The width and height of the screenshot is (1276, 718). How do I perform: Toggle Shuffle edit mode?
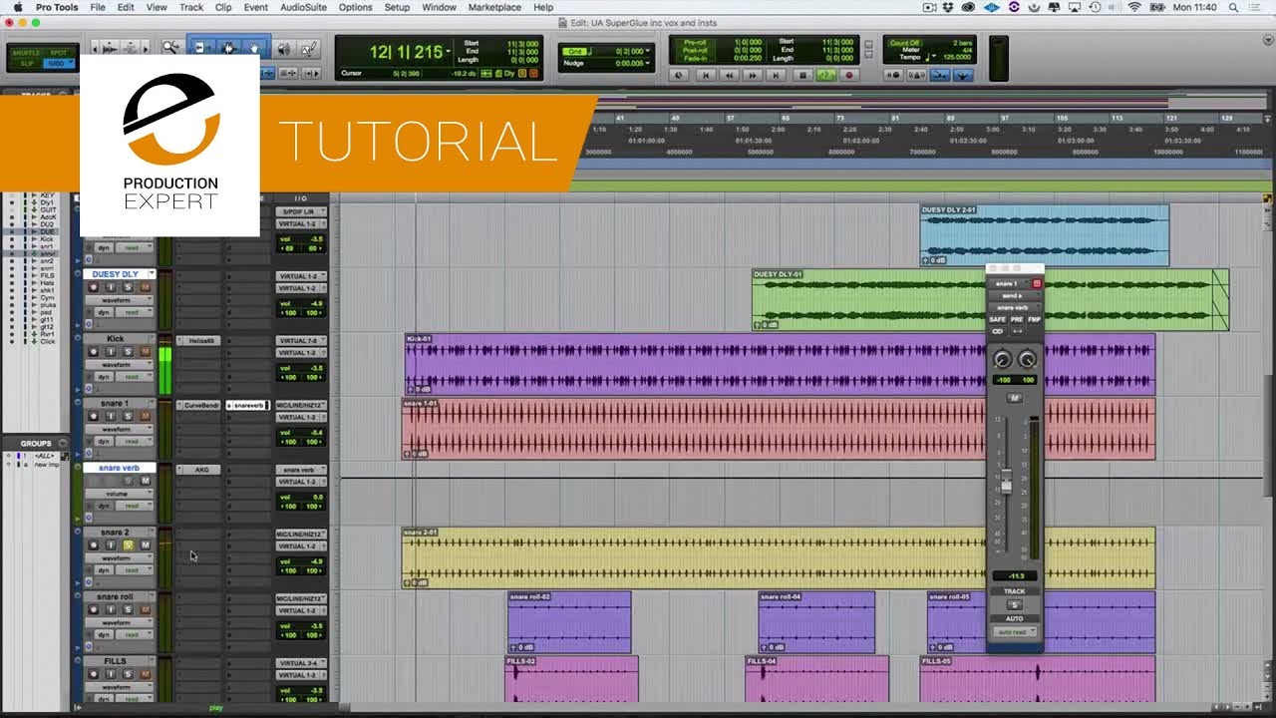27,52
